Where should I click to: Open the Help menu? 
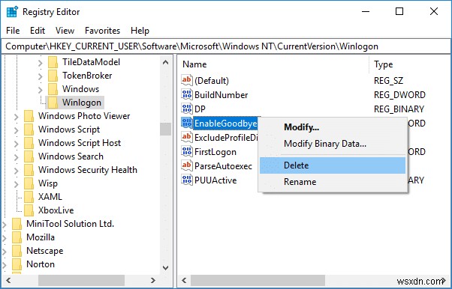pos(140,31)
